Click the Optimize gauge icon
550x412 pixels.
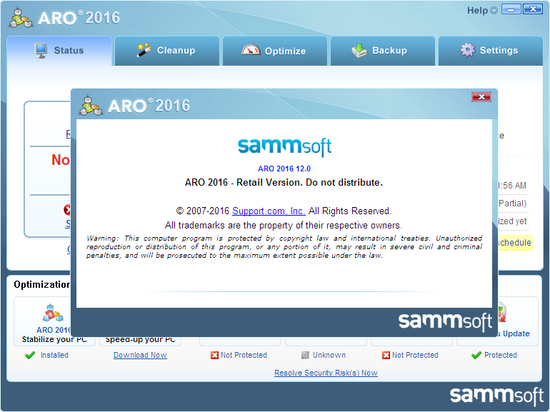[x=251, y=50]
